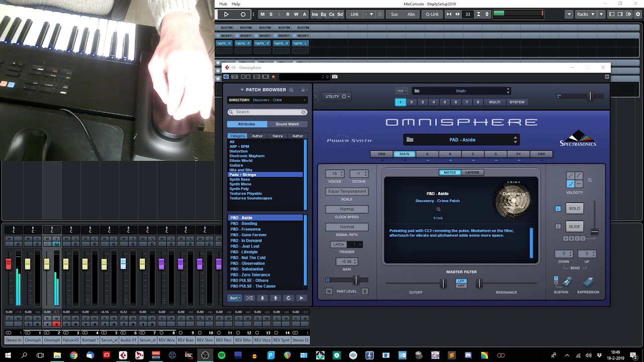
Task: Click the Part Level slider handle
Action: 356,280
